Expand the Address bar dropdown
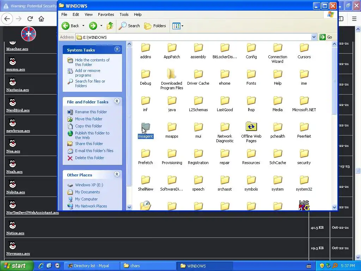361x271 pixels. click(313, 37)
